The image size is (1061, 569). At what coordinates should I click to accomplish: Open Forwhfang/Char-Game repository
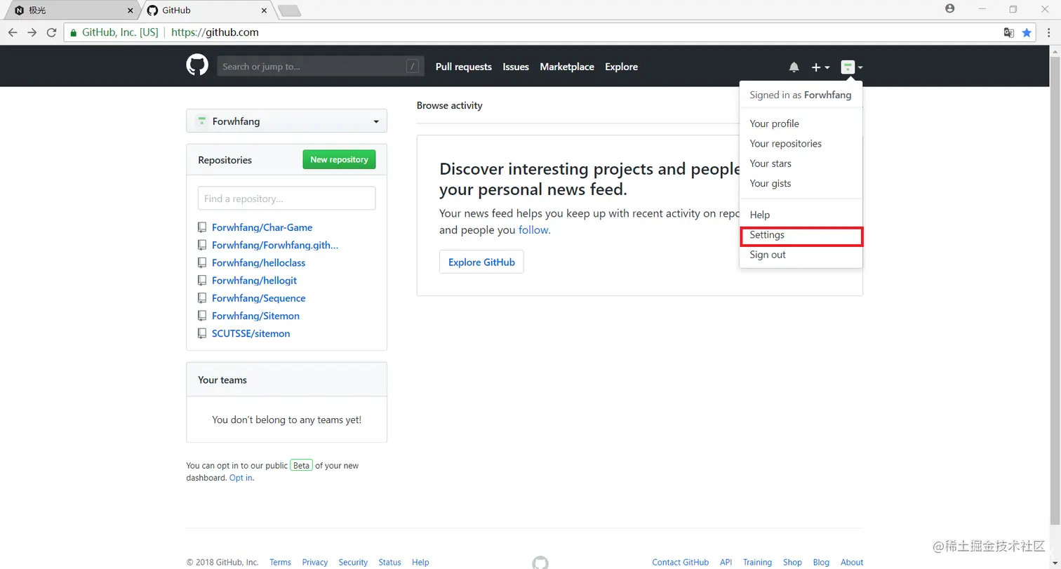[x=262, y=227]
